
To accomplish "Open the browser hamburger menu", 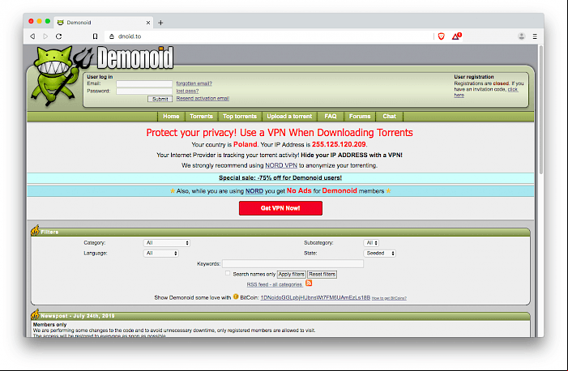I will [535, 36].
